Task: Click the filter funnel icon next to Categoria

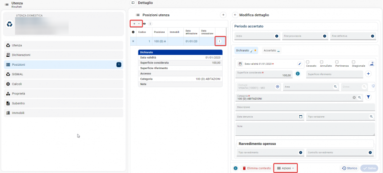Action: click(x=368, y=97)
